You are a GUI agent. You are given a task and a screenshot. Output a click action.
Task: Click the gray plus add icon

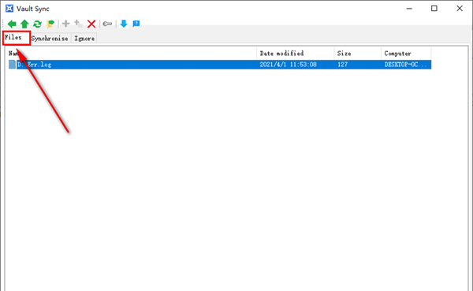[x=65, y=24]
